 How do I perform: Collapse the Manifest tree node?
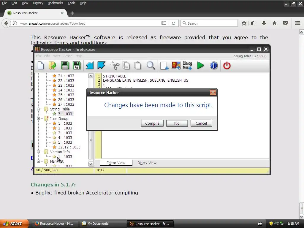[x=38, y=161]
